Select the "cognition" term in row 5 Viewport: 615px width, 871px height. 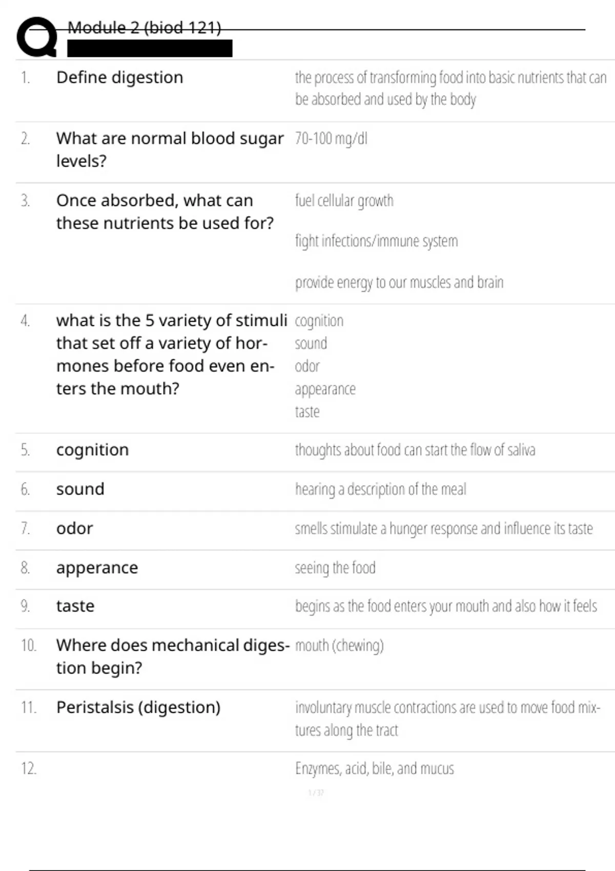point(92,450)
